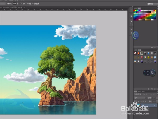
Task: Open the Paragraph panel icon below Character
Action: tap(131, 33)
